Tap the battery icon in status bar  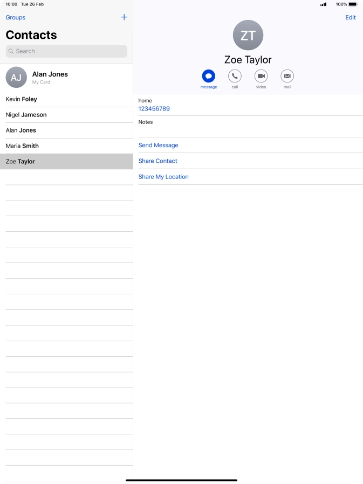353,4
